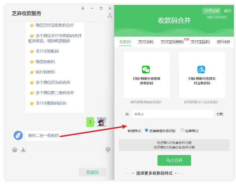Screen dimensions: 236x184
Task: Open chat history message icon
Action: click(x=108, y=150)
